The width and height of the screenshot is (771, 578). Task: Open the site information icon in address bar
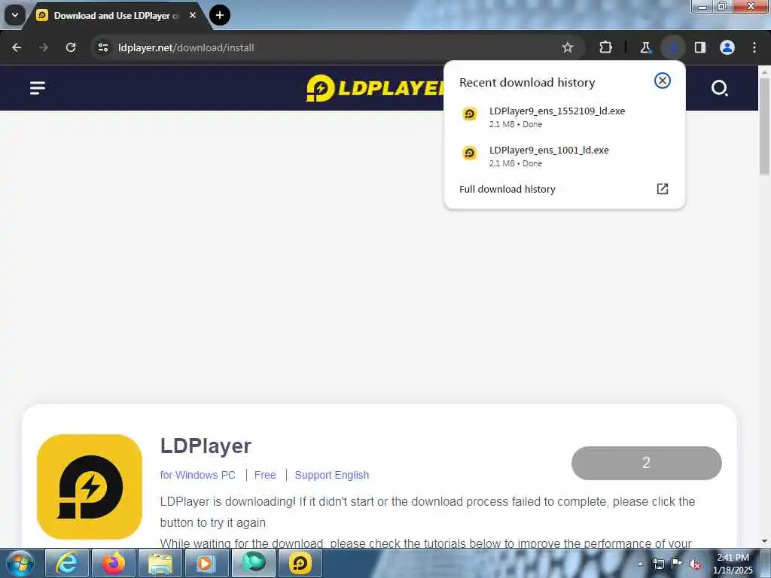(103, 47)
